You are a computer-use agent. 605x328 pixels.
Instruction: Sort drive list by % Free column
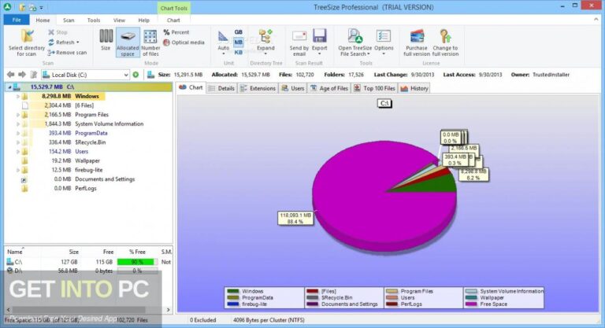click(x=137, y=252)
